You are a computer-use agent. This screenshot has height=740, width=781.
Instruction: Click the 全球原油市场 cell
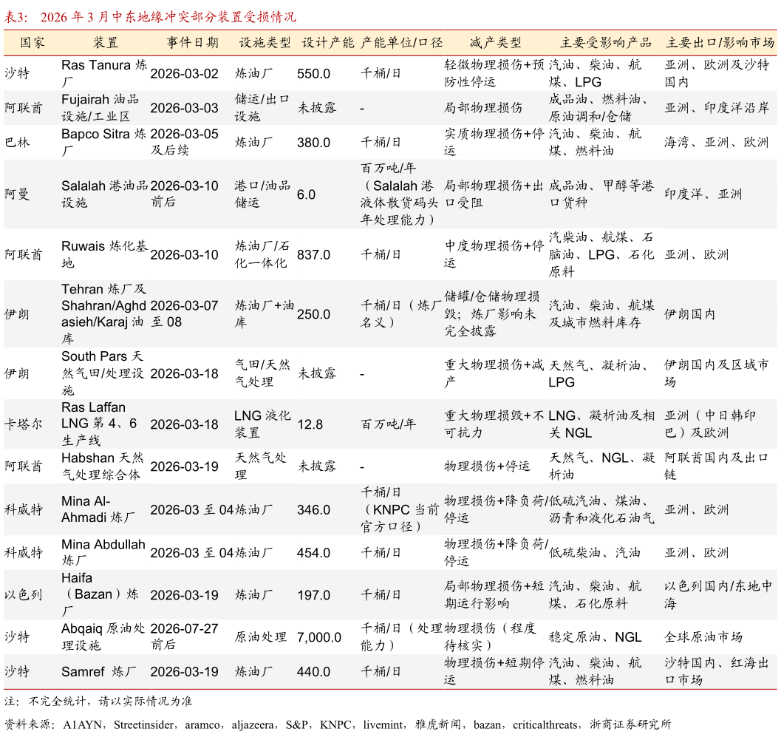703,637
